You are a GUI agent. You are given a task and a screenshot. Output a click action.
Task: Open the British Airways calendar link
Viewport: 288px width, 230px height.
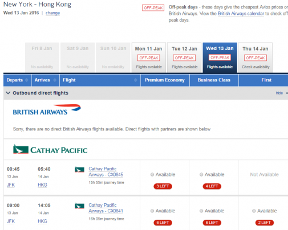click(x=241, y=14)
